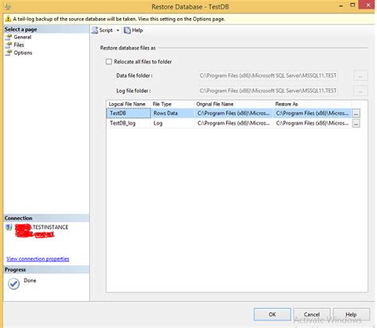Screen dimensions: 377x328
Task: Click the Cancel button
Action: pyautogui.click(x=312, y=314)
